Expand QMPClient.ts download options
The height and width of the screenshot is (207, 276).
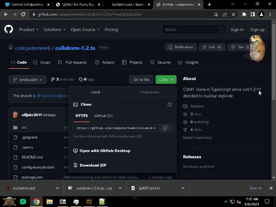(183, 188)
